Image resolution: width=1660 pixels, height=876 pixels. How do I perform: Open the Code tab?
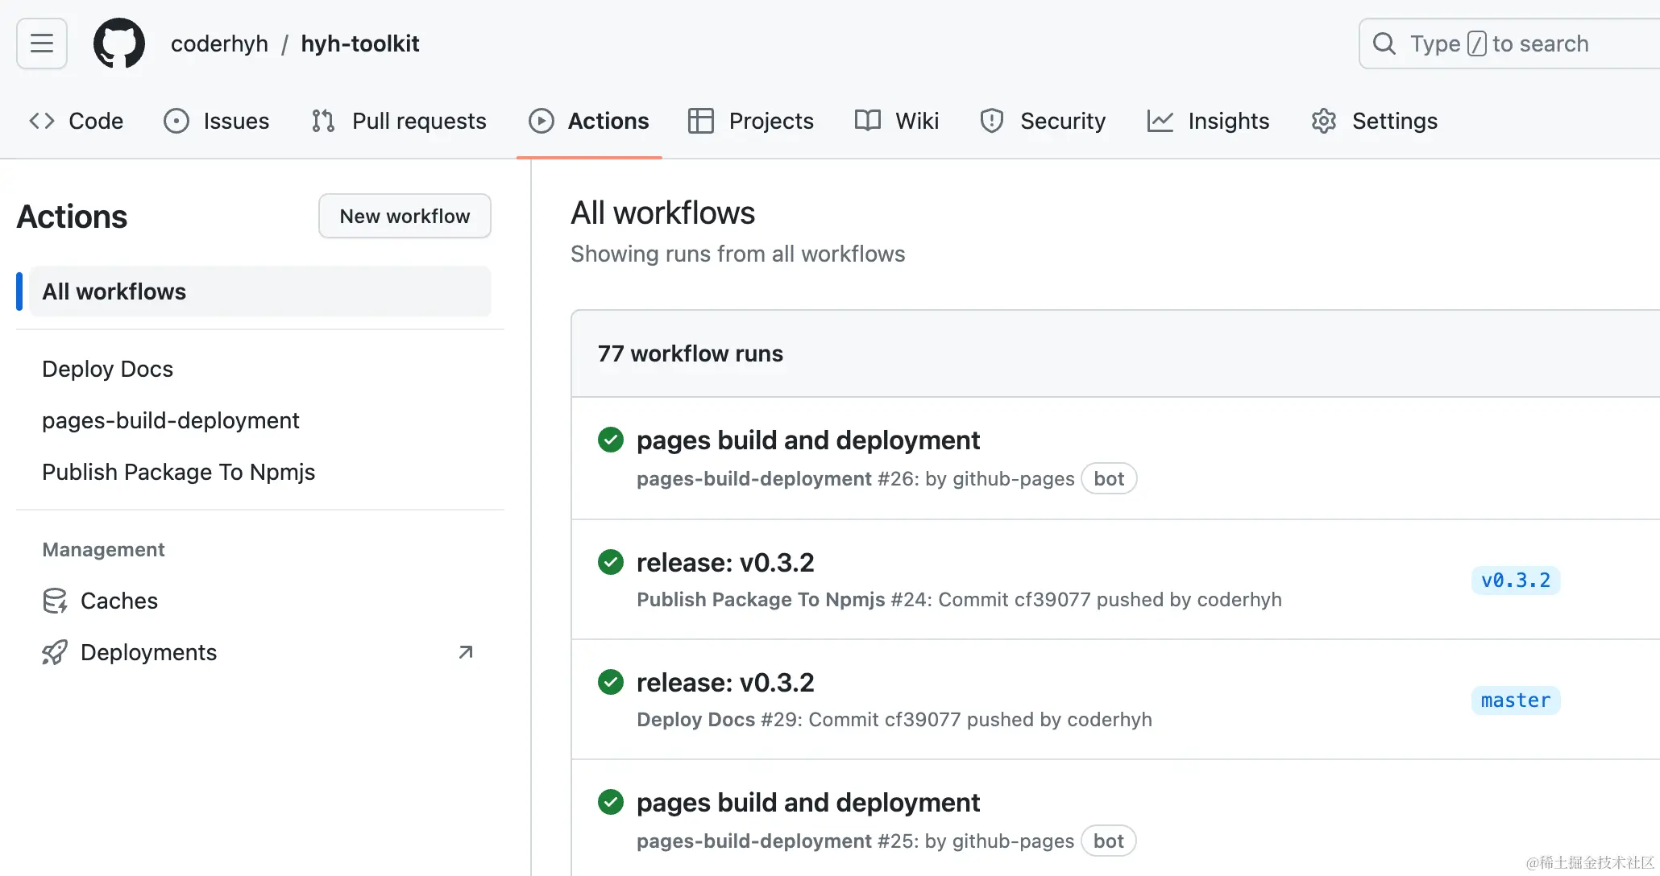(x=77, y=121)
